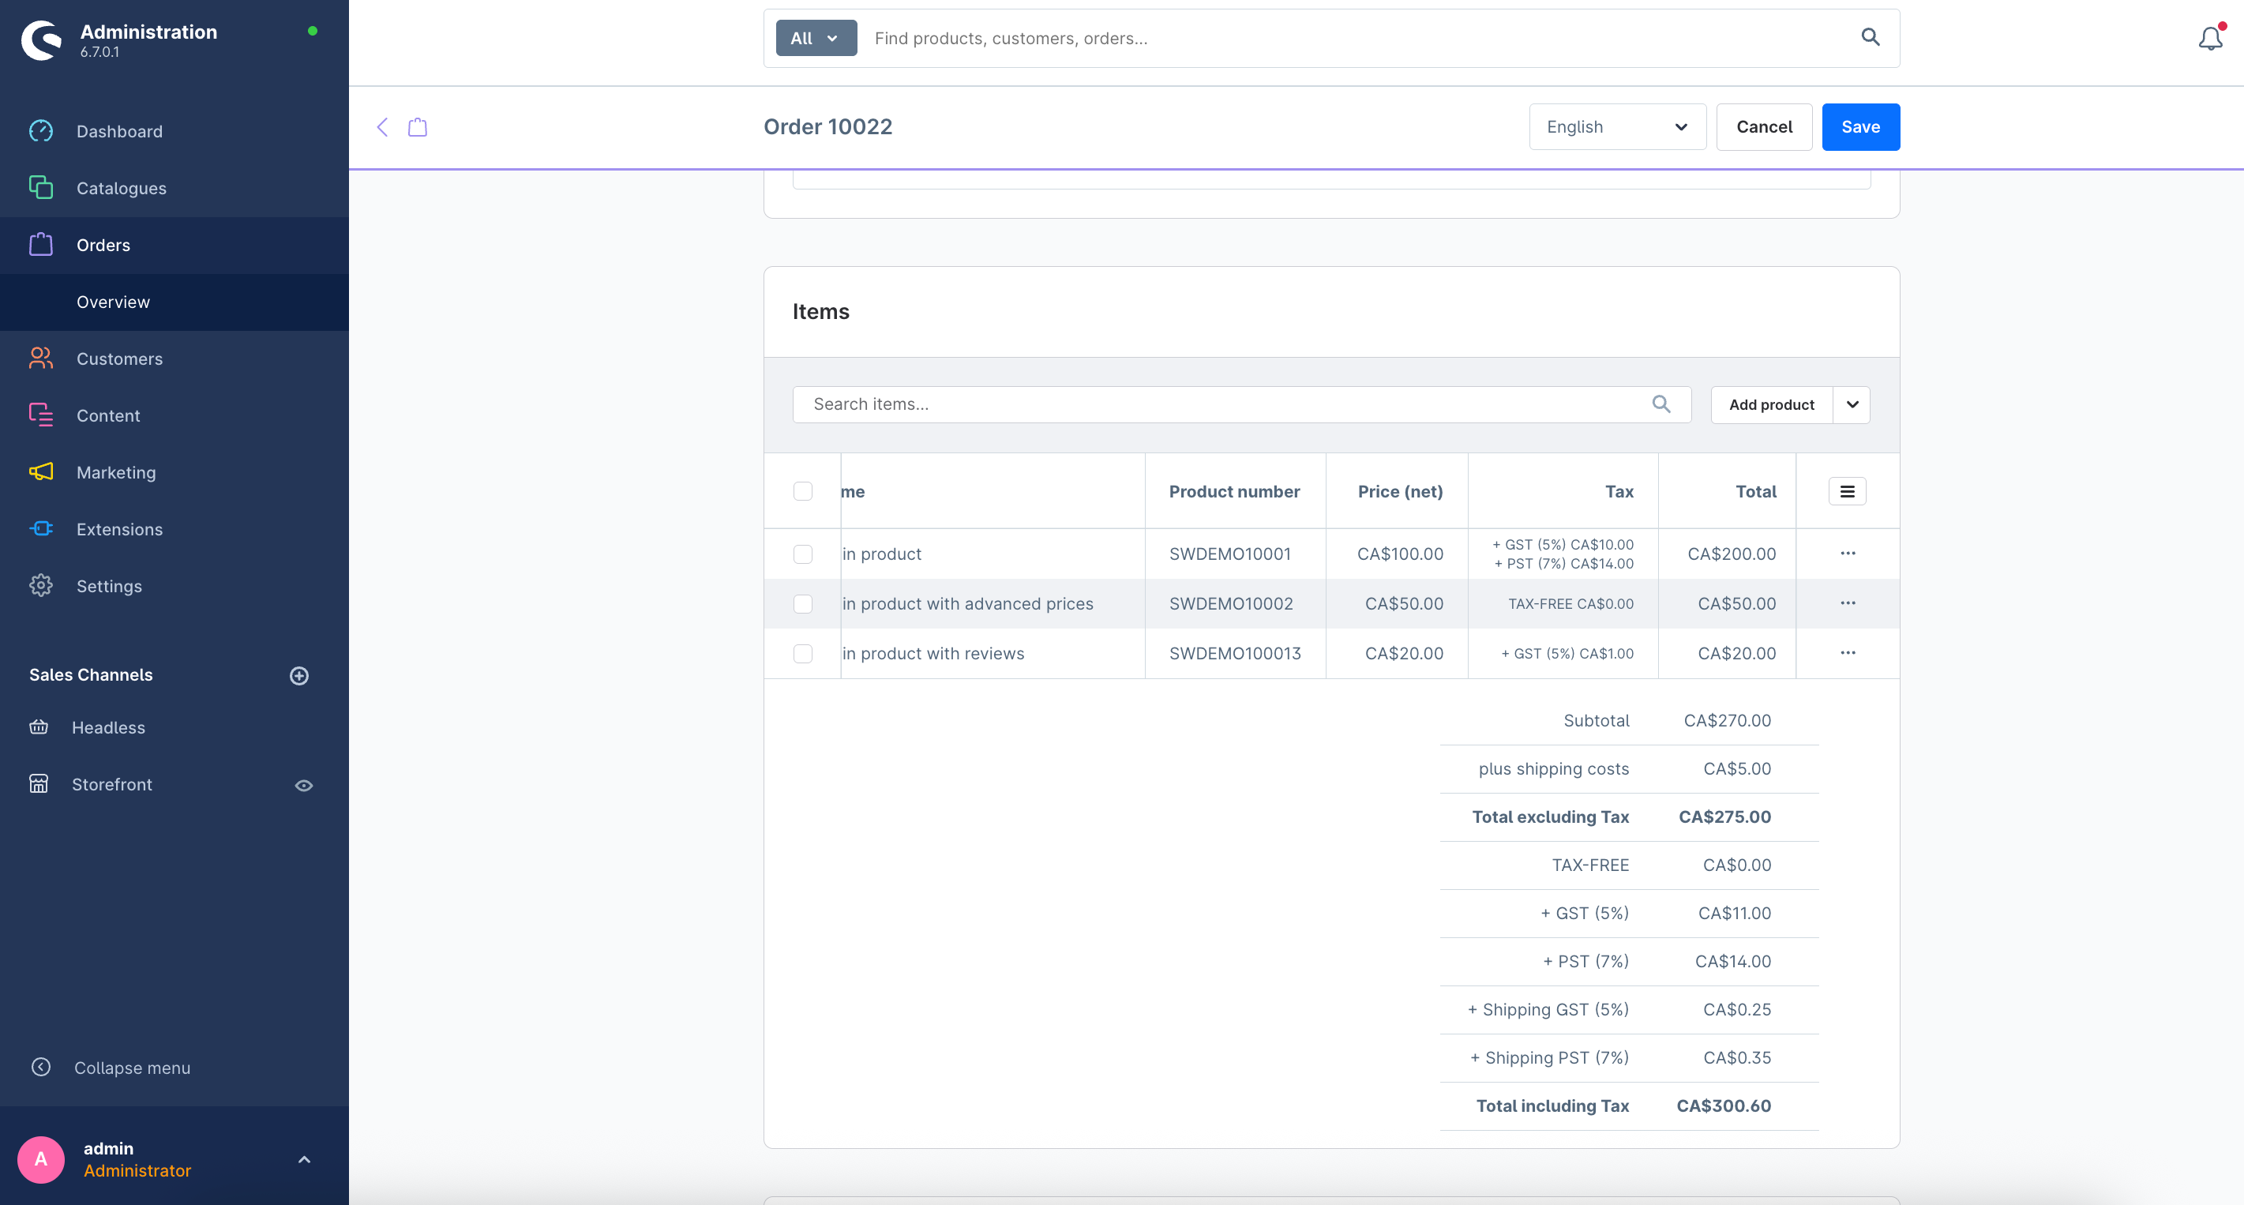Click the Collapse menu label
Image resolution: width=2244 pixels, height=1205 pixels.
133,1068
